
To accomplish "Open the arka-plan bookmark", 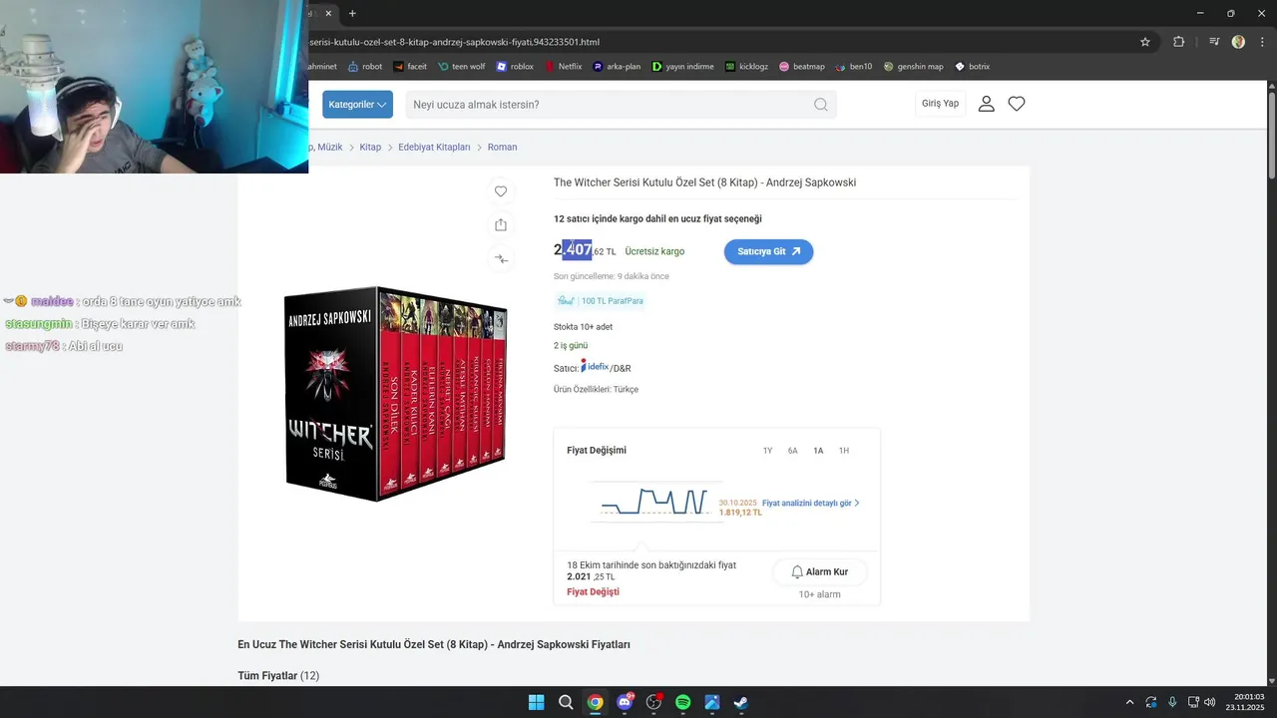I will tap(617, 67).
